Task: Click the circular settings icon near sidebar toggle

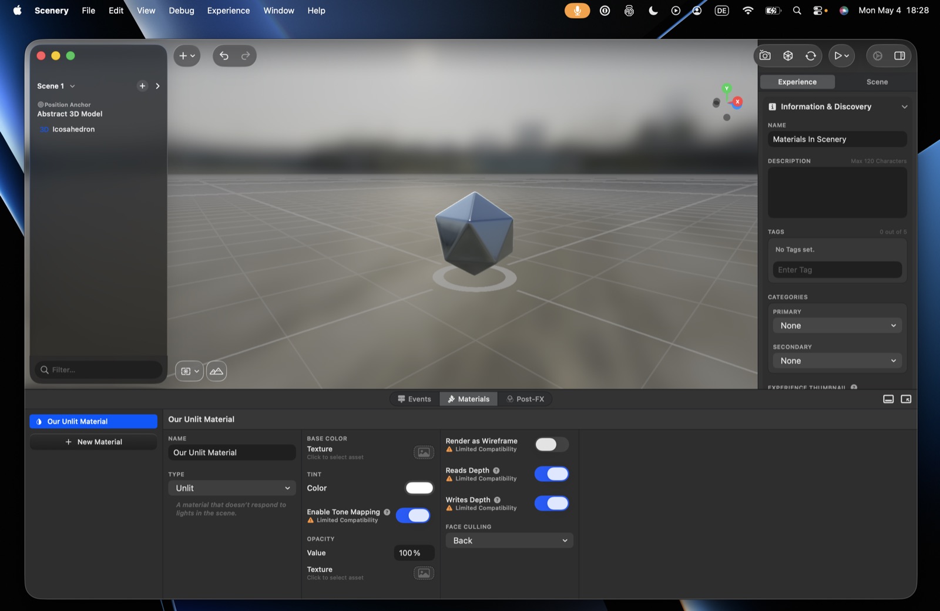Action: 877,56
